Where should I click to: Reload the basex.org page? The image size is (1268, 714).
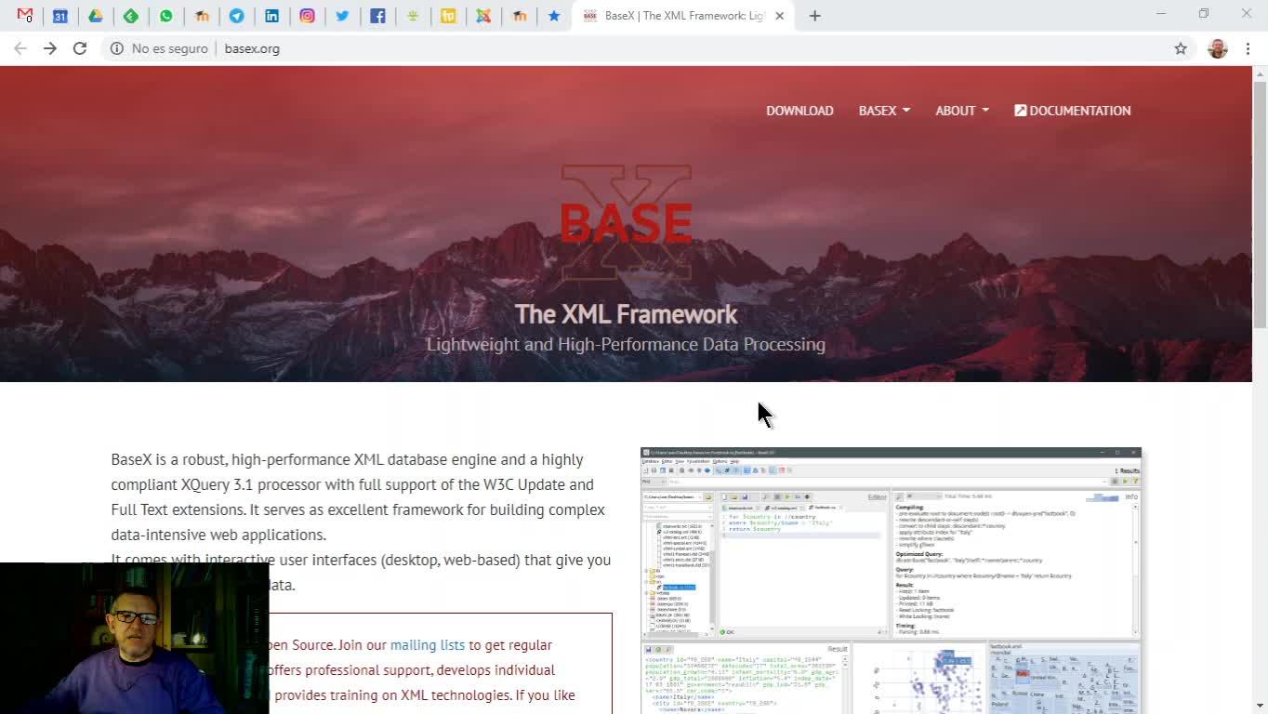point(80,48)
